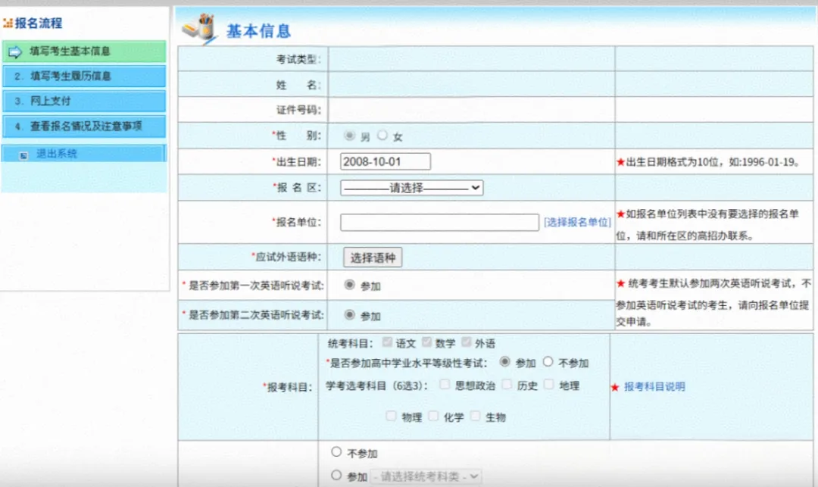Select 男 gender radio button
Image resolution: width=818 pixels, height=487 pixels.
[x=349, y=136]
